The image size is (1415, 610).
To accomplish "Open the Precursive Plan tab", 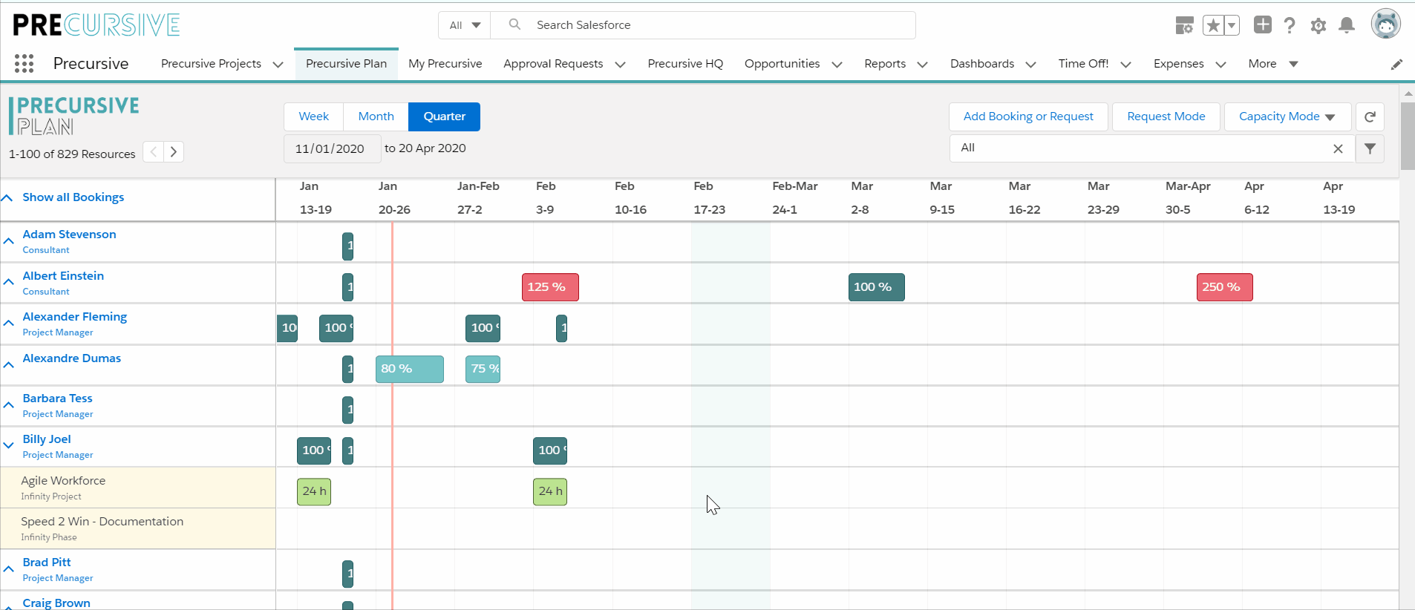I will [x=346, y=64].
